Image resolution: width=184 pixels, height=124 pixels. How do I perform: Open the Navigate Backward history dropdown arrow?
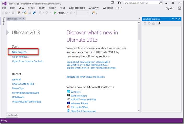point(10,13)
